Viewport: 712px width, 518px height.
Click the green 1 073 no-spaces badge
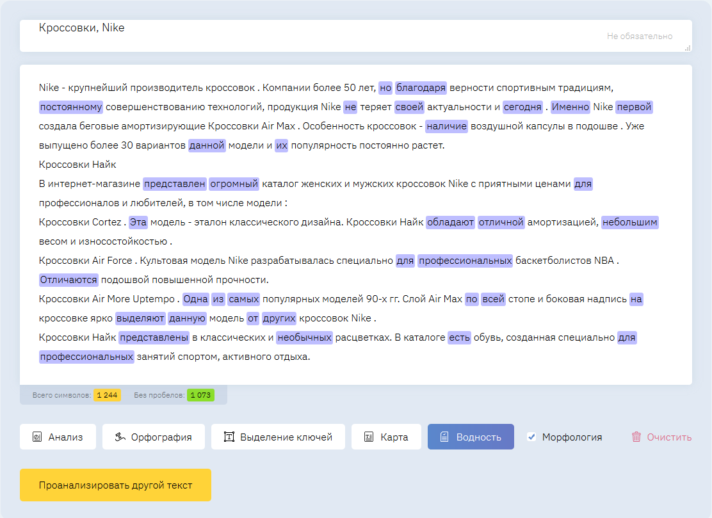200,395
